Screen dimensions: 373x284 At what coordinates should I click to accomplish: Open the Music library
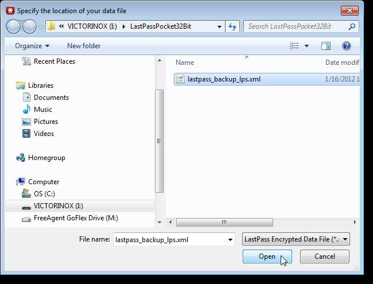[x=43, y=110]
